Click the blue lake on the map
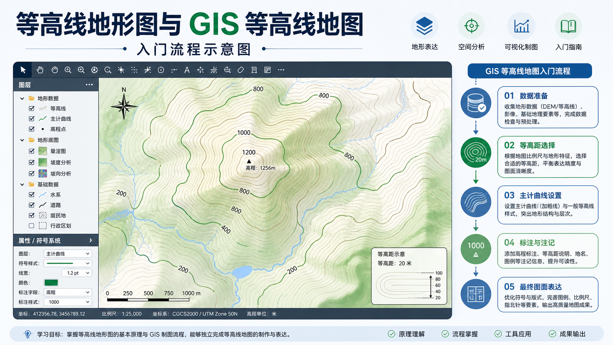The height and width of the screenshot is (345, 613). click(242, 272)
